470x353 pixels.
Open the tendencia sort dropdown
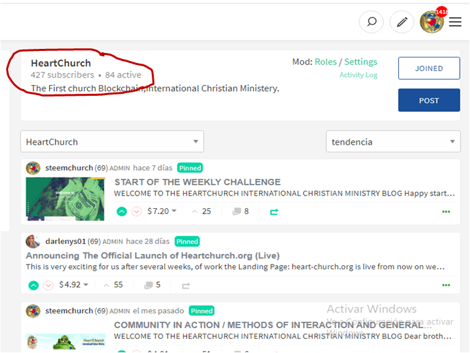pyautogui.click(x=393, y=141)
